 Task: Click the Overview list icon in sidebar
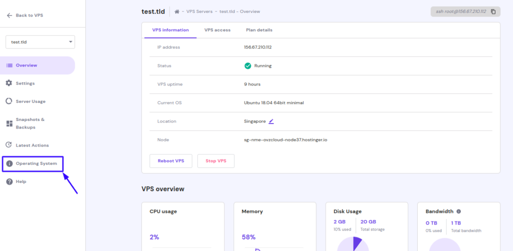click(10, 65)
